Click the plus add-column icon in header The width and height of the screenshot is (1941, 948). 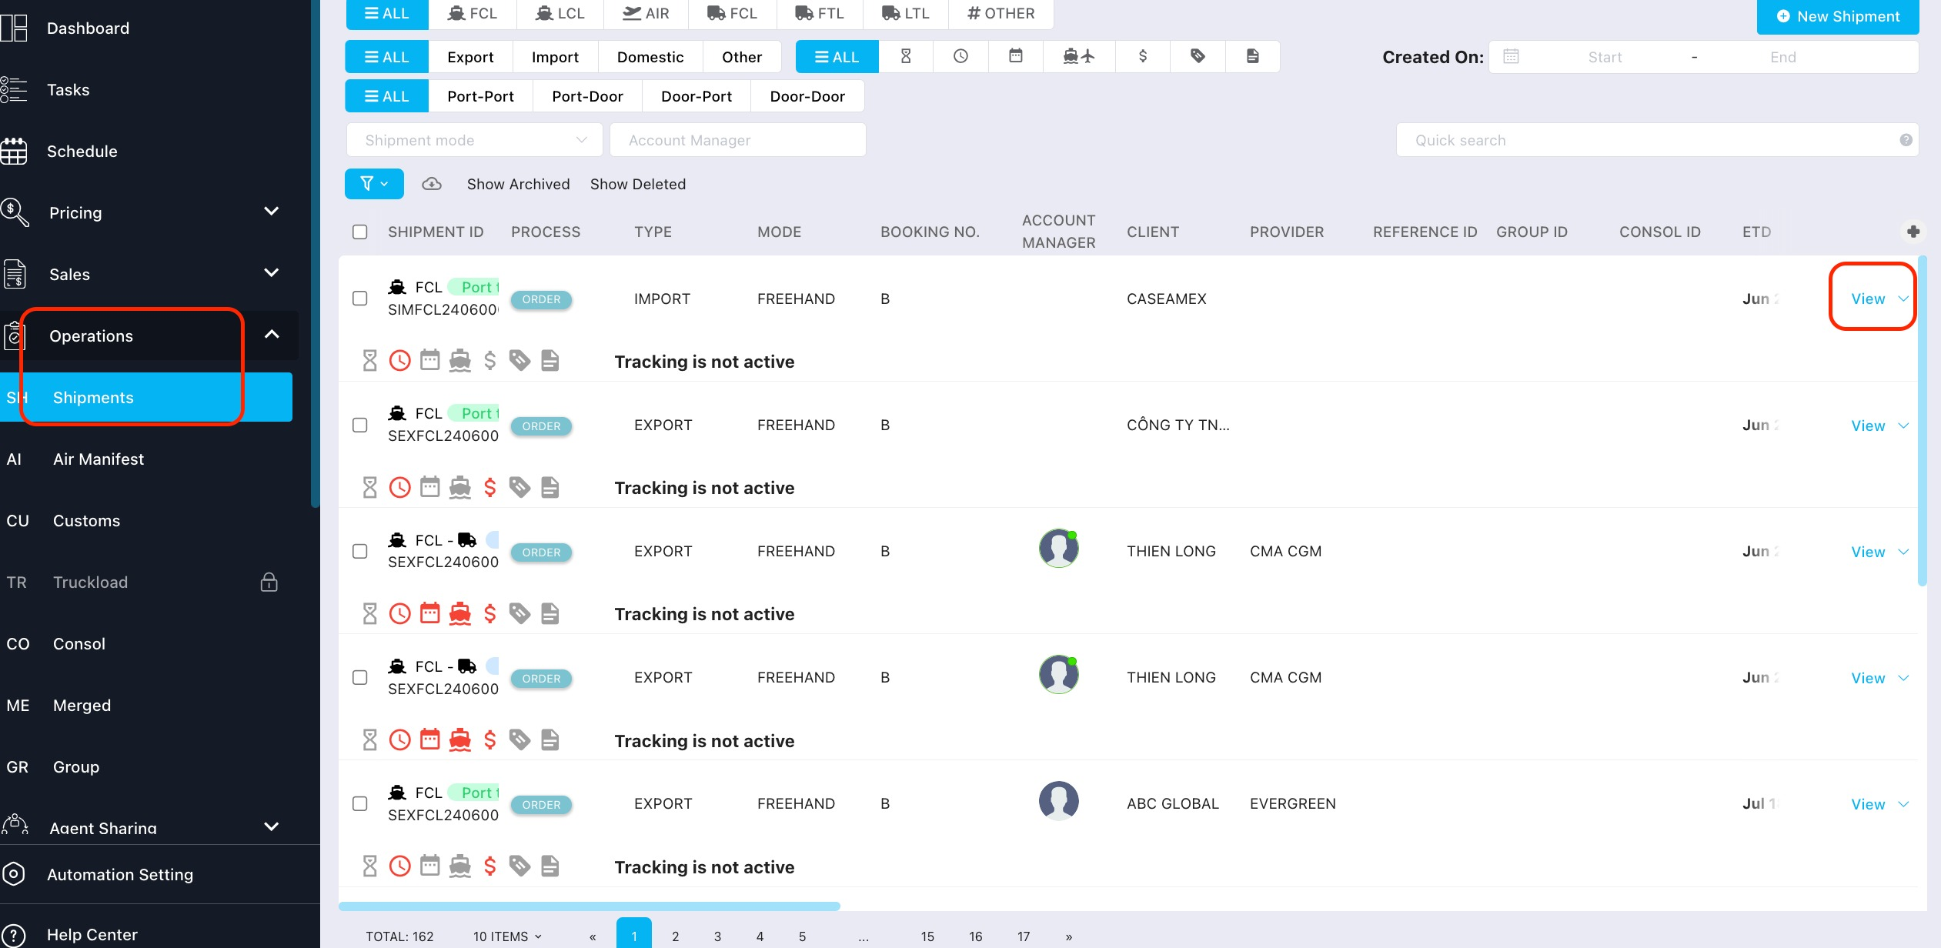point(1913,232)
